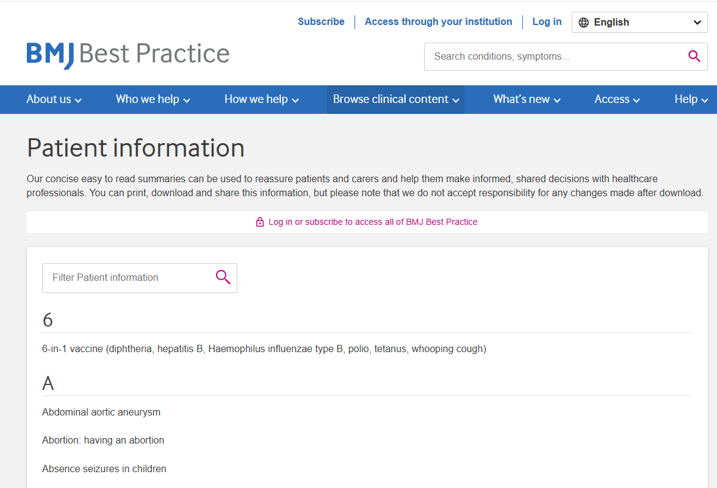Open the 6-in-1 vaccine patient leaflet
The width and height of the screenshot is (717, 488).
tap(264, 348)
